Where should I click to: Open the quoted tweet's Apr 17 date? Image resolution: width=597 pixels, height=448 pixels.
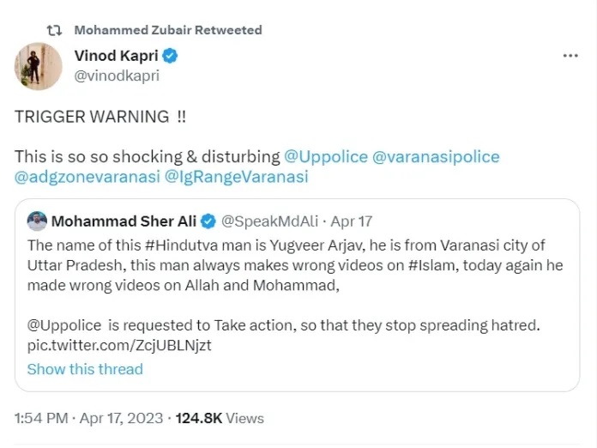click(352, 221)
